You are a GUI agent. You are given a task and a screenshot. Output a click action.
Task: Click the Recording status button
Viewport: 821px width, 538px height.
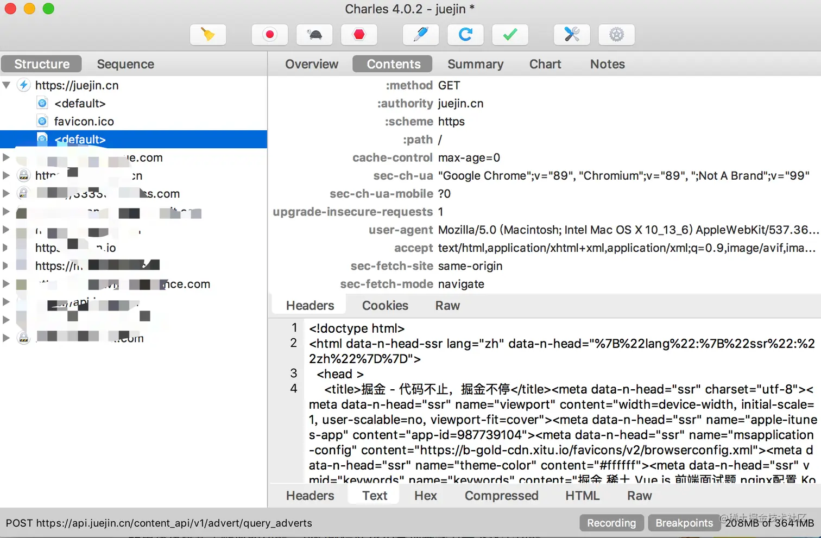611,523
